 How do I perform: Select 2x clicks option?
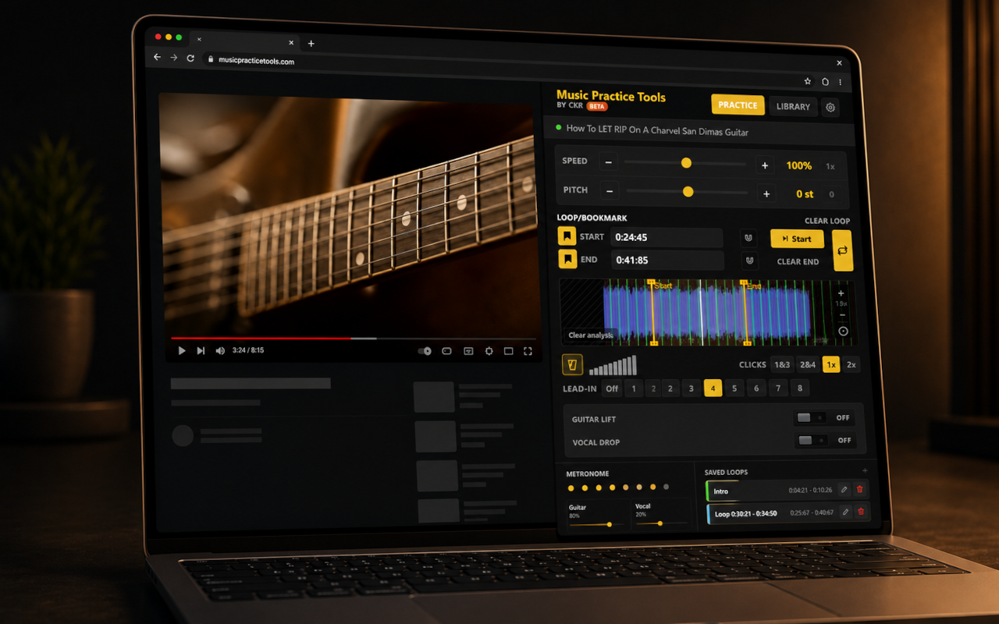[851, 364]
